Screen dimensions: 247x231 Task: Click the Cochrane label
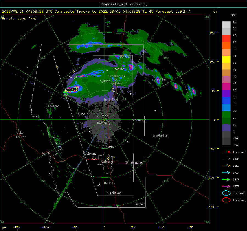click(90, 154)
